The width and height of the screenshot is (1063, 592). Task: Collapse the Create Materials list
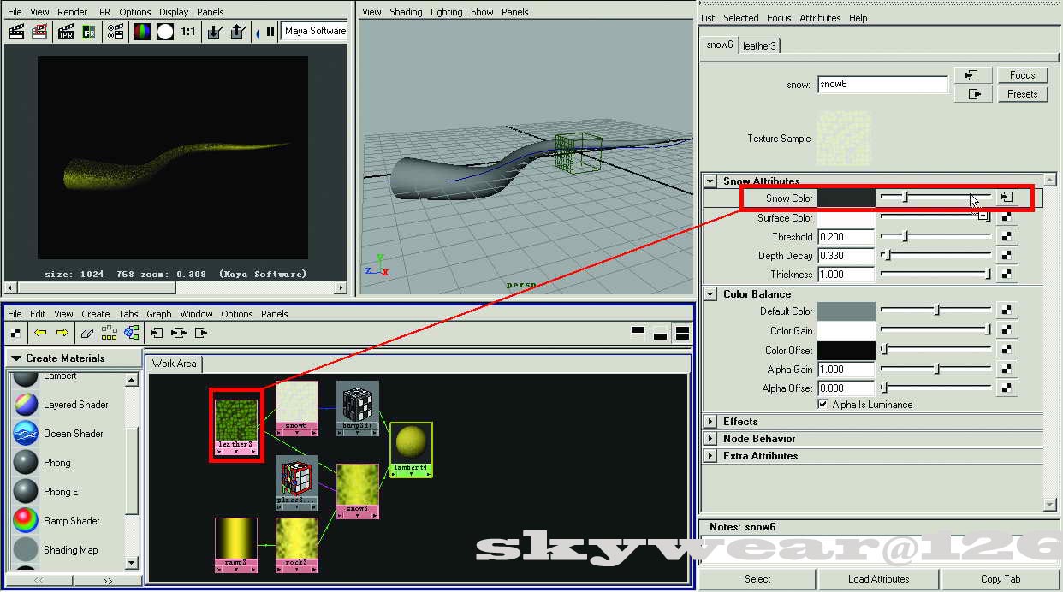[x=16, y=358]
